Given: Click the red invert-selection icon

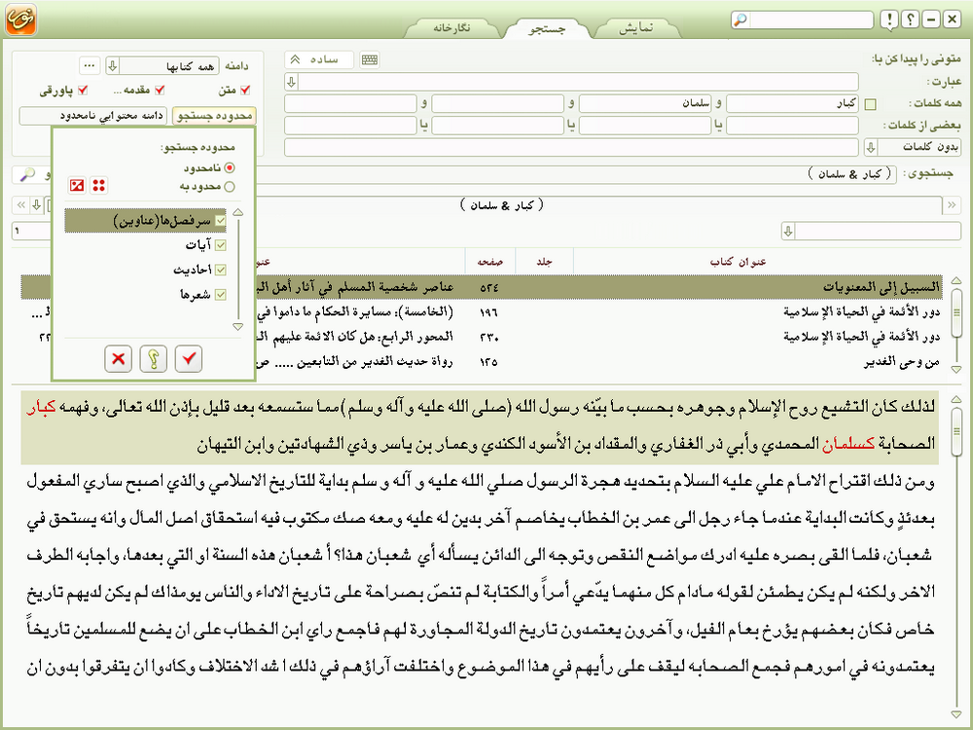Looking at the screenshot, I should point(77,185).
